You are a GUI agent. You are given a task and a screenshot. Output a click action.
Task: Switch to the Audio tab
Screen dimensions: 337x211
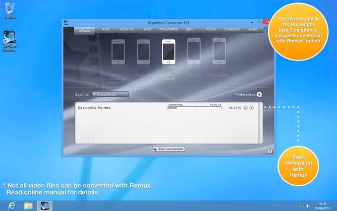point(253,29)
